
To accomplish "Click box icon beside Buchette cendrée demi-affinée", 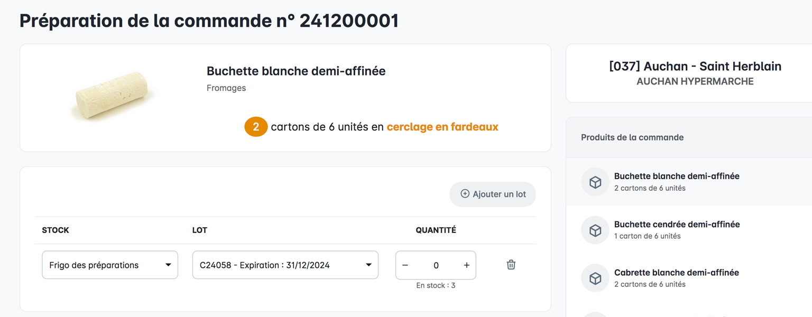I will pos(595,230).
